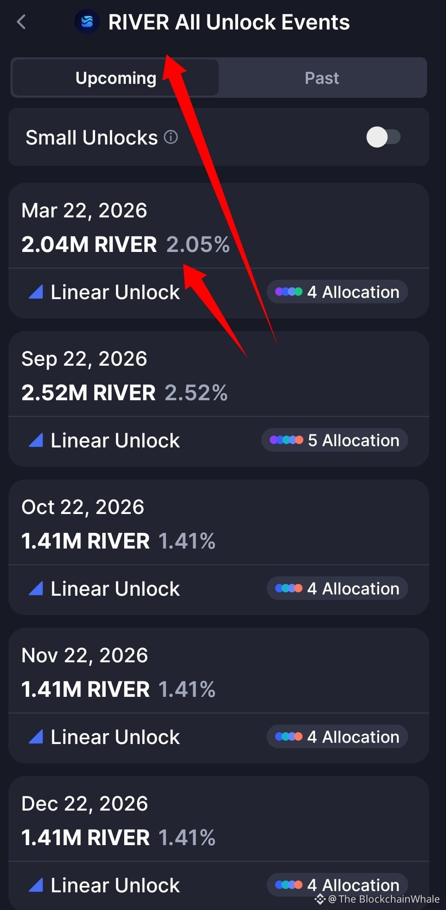The height and width of the screenshot is (910, 446).
Task: Expand the Oct 22 4 Allocation pill
Action: [337, 588]
